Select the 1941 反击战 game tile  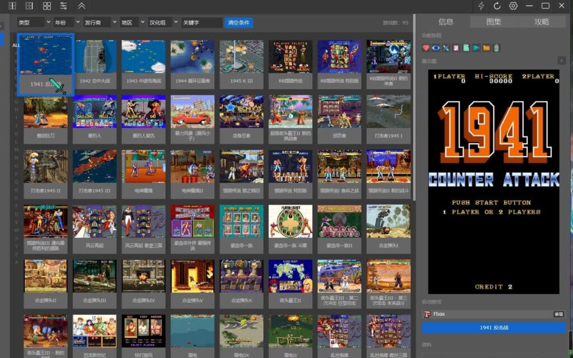click(x=46, y=64)
